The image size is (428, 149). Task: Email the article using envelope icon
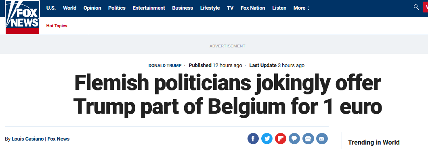322,139
